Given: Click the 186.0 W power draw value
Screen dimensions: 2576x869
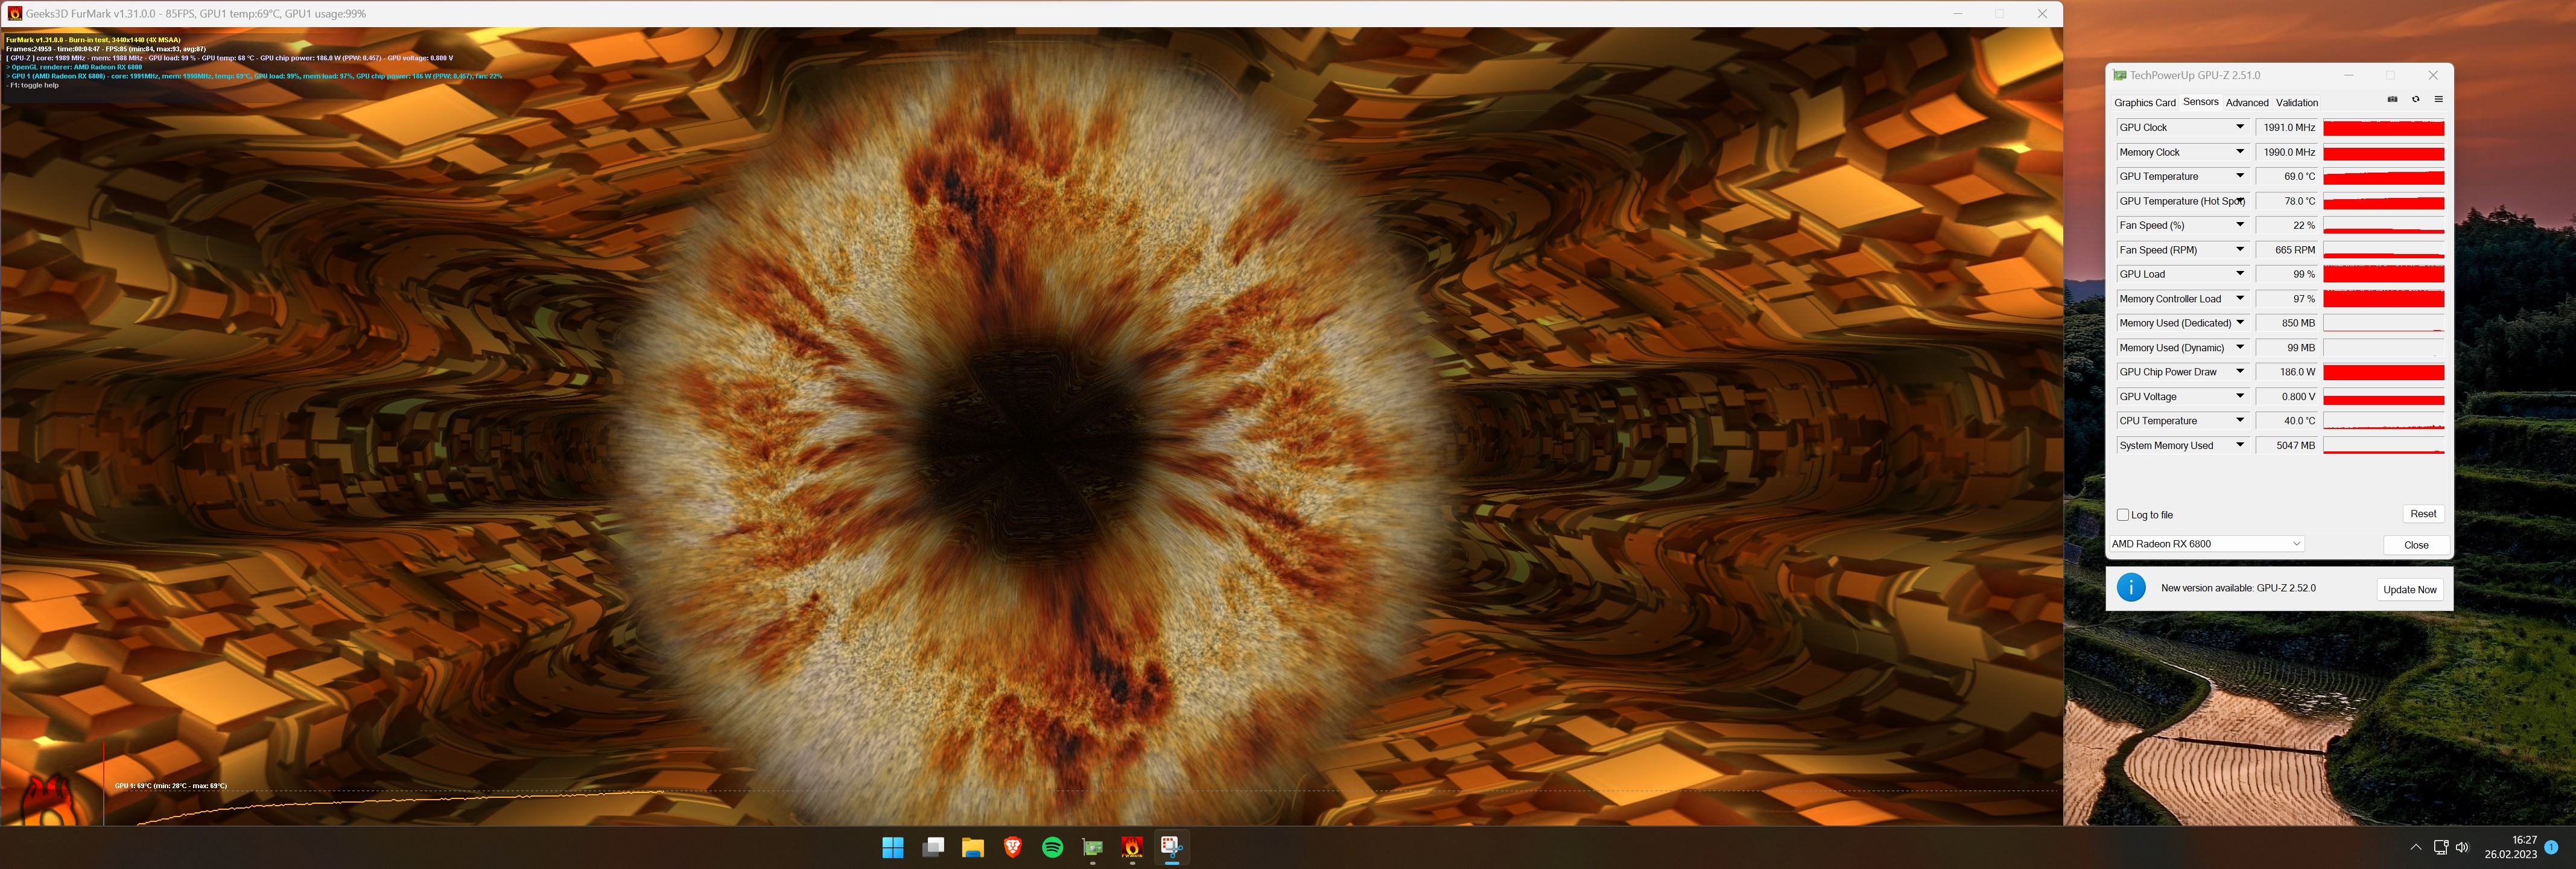Looking at the screenshot, I should coord(2287,372).
